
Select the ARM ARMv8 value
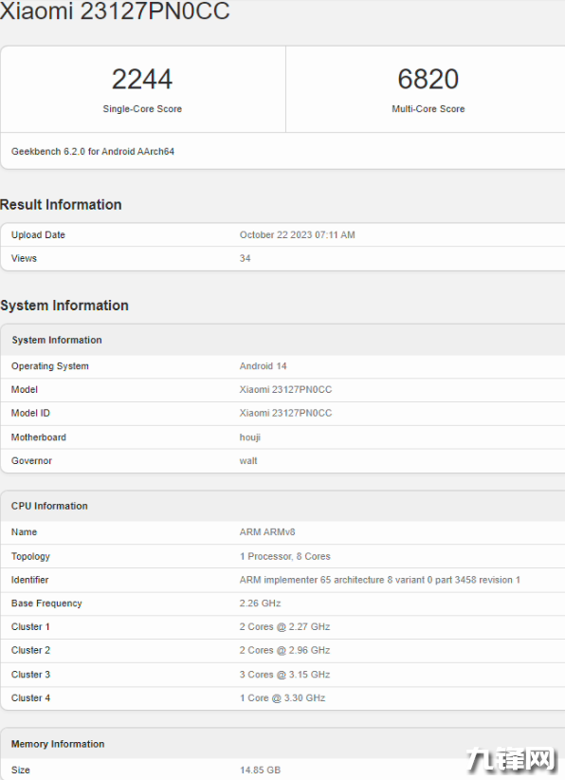click(x=267, y=531)
